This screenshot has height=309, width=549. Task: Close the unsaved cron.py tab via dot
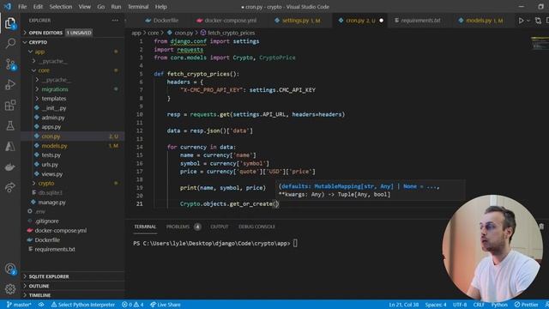click(381, 21)
